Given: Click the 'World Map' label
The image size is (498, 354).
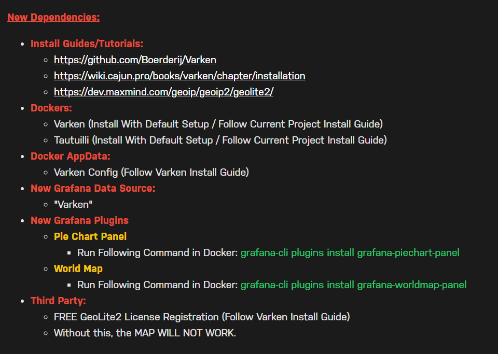Looking at the screenshot, I should tap(78, 268).
